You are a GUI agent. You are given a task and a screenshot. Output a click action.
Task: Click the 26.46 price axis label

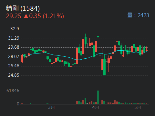14,66
